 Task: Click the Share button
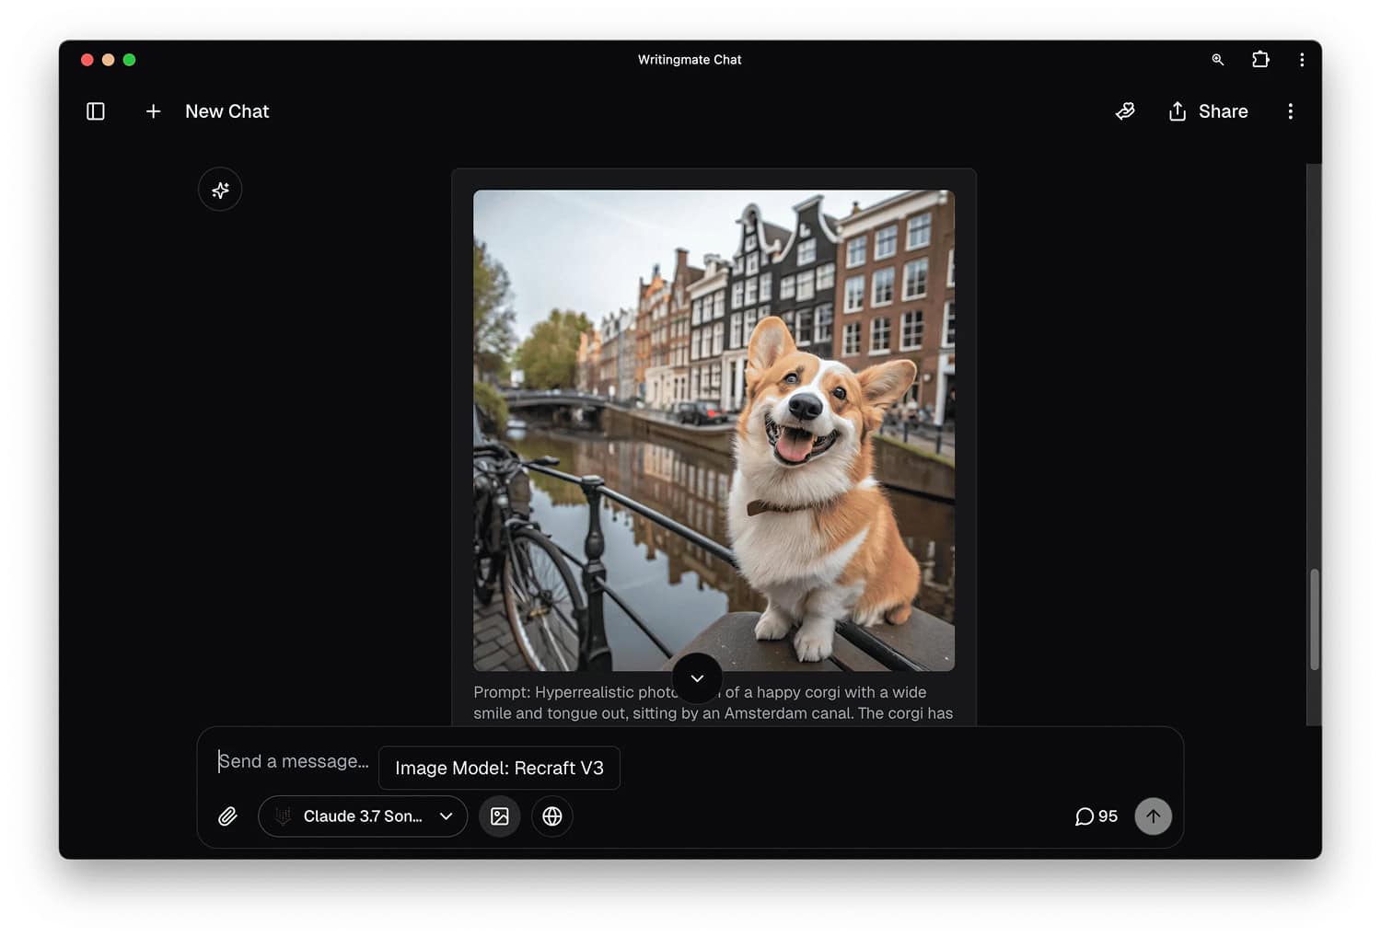pos(1207,110)
